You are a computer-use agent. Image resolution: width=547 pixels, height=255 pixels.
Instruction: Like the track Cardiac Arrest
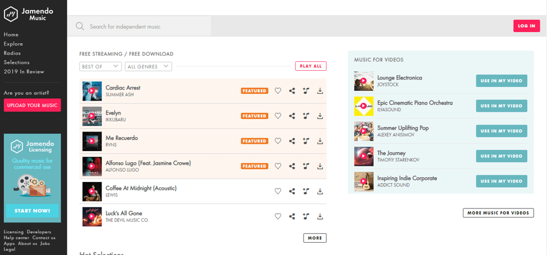(x=278, y=91)
